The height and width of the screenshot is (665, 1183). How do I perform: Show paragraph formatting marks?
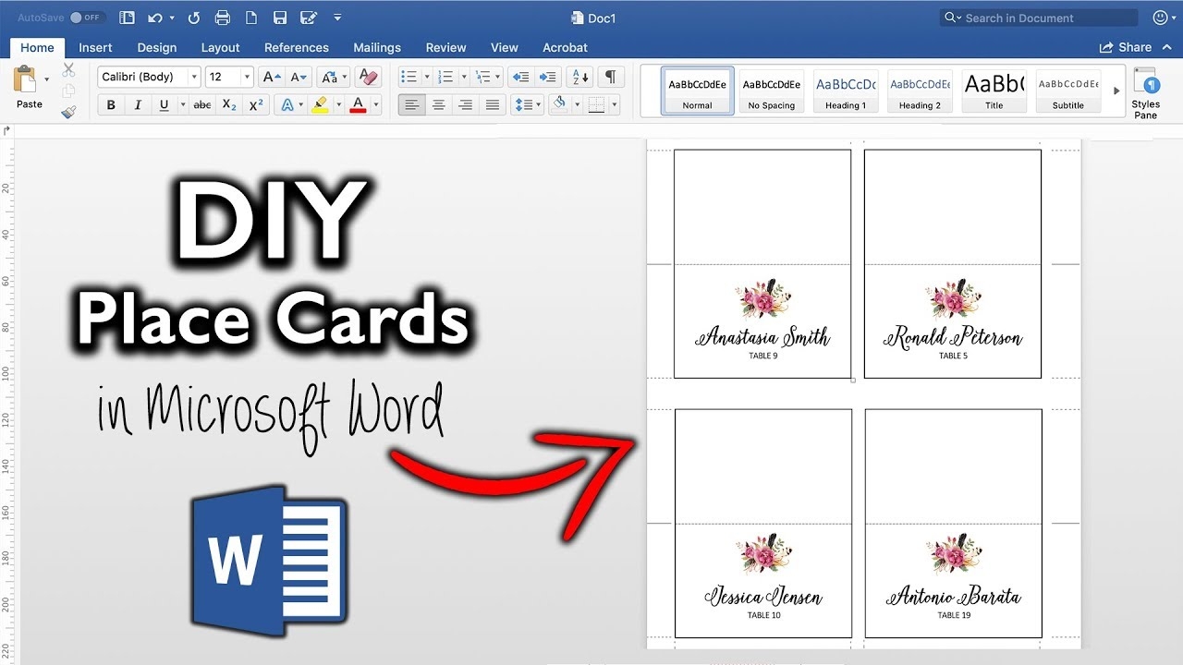tap(610, 77)
